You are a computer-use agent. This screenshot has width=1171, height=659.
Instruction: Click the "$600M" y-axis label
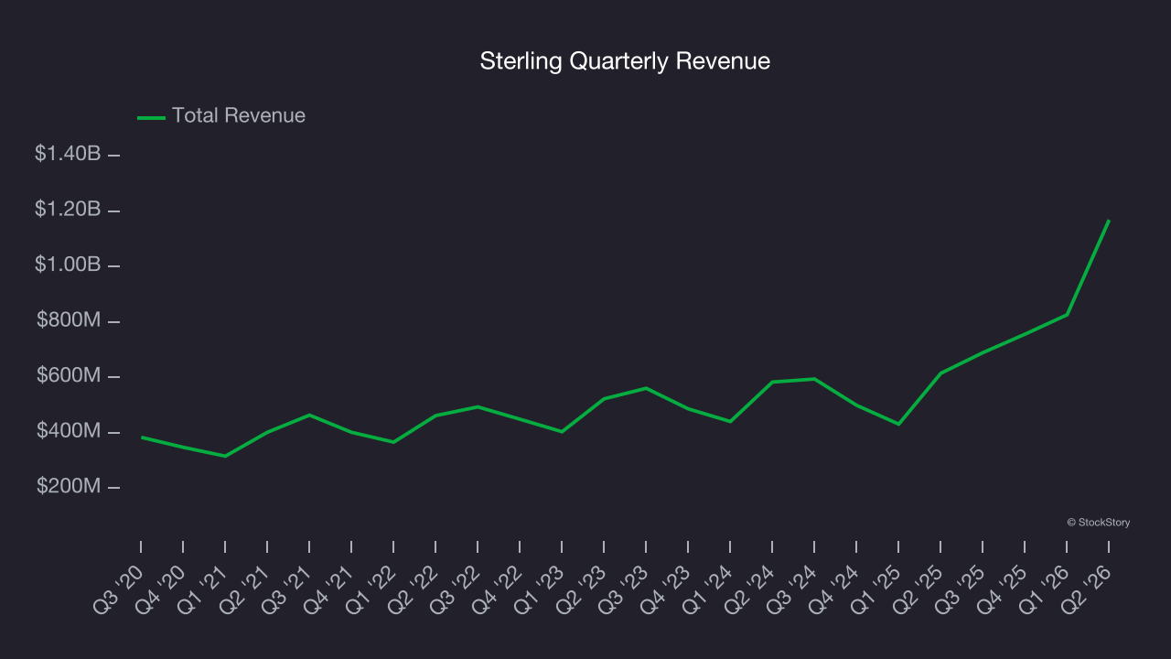point(69,375)
